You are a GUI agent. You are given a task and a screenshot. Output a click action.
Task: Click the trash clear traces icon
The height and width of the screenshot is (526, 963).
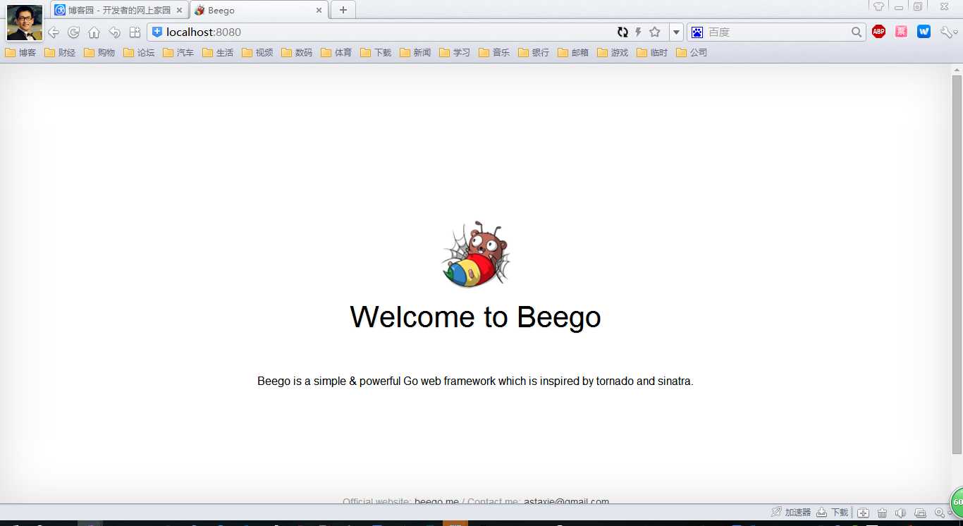(x=882, y=513)
